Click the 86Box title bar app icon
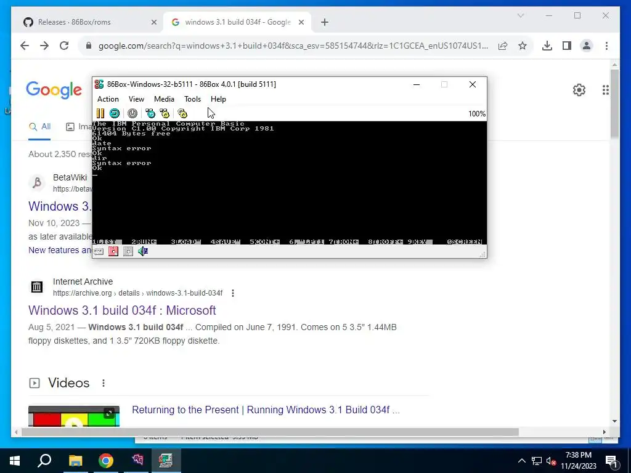This screenshot has height=473, width=631. [x=99, y=84]
